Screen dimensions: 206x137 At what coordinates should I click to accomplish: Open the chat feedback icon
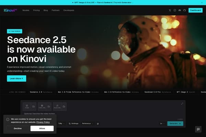click(198, 129)
